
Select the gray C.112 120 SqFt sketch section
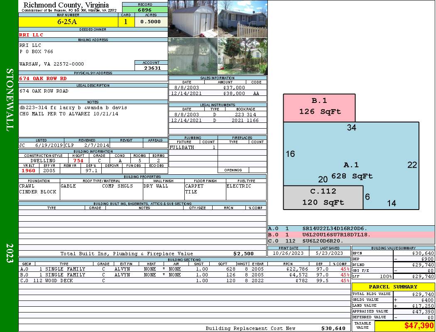(x=323, y=198)
